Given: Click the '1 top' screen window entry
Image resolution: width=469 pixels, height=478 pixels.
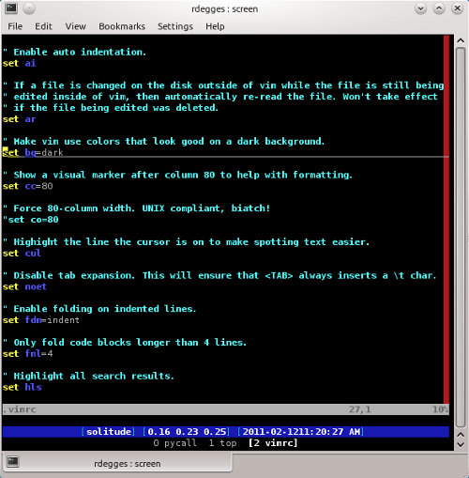Looking at the screenshot, I should (x=222, y=443).
